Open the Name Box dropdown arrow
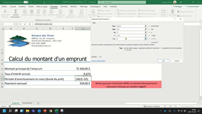Image resolution: width=202 pixels, height=114 pixels. point(13,24)
